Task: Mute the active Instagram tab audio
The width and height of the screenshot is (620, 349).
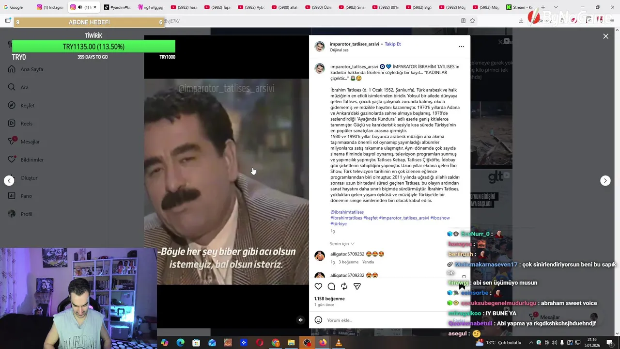Action: point(80,7)
